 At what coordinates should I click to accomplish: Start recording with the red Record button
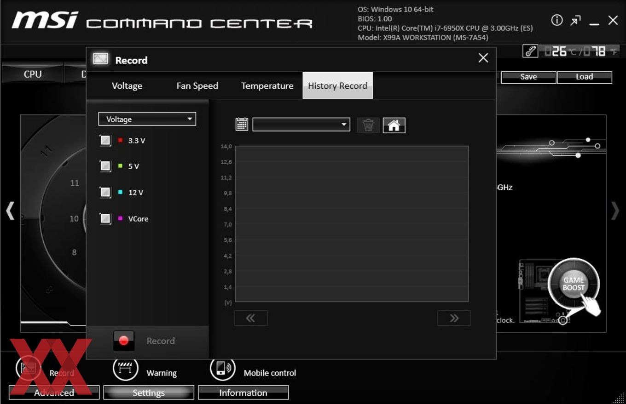point(124,341)
